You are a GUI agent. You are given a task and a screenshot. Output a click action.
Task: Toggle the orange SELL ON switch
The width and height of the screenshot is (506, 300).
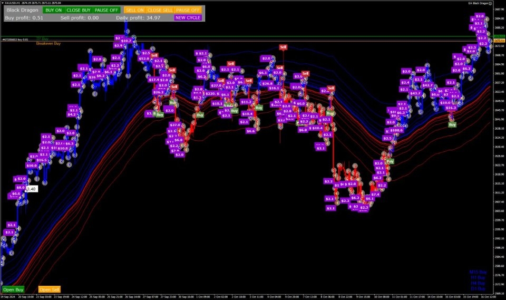click(x=135, y=10)
